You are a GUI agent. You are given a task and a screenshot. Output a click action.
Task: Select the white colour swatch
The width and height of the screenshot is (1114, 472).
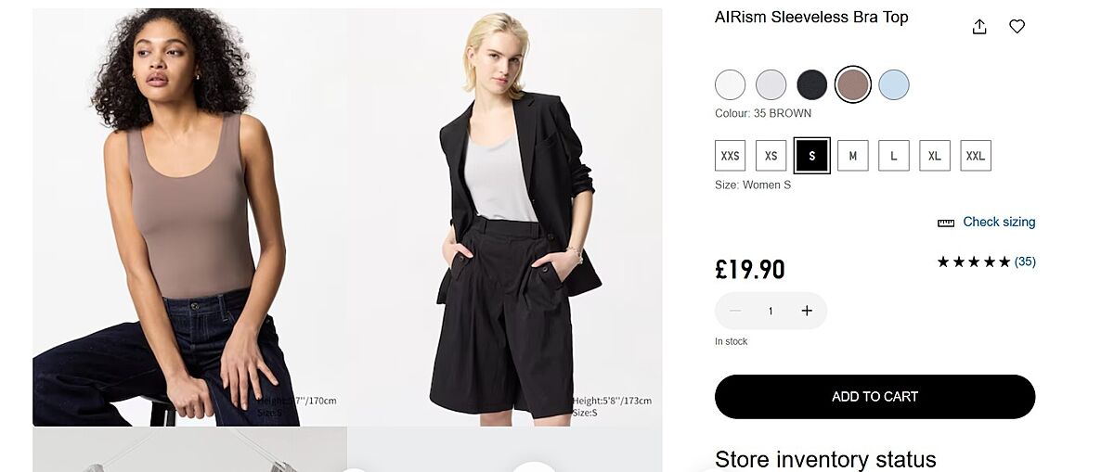pyautogui.click(x=731, y=85)
